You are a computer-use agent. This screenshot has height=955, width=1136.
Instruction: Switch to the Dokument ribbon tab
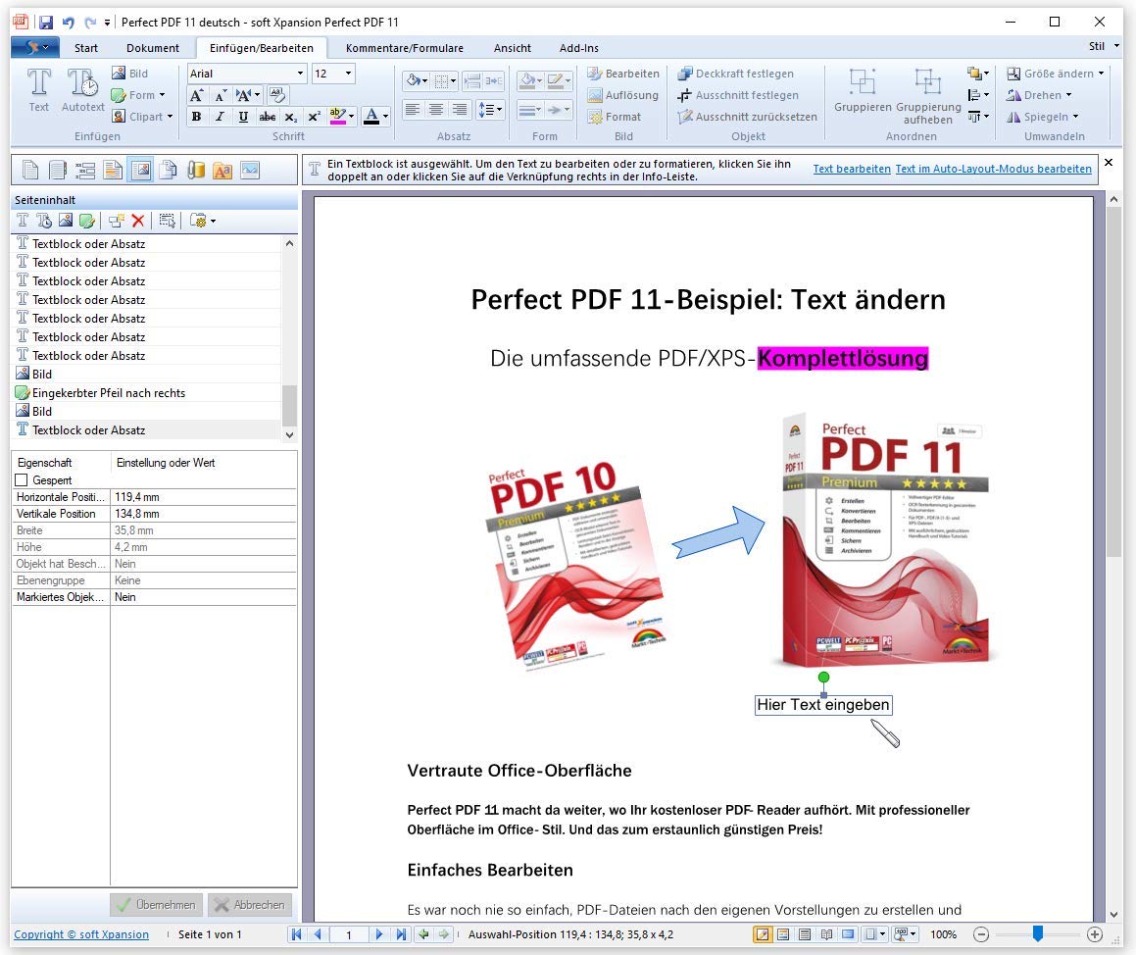pyautogui.click(x=152, y=48)
